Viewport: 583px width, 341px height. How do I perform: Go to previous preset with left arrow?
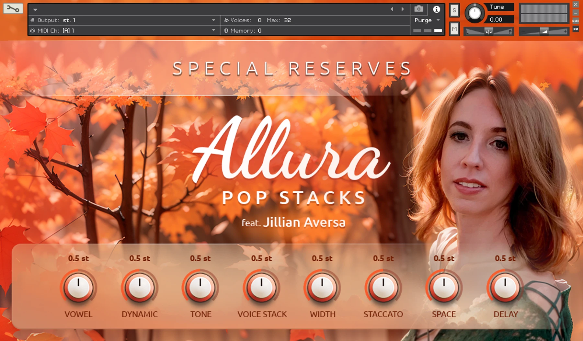[x=392, y=9]
